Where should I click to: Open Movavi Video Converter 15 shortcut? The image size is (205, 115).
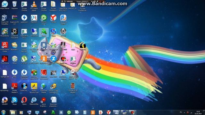coord(53,88)
